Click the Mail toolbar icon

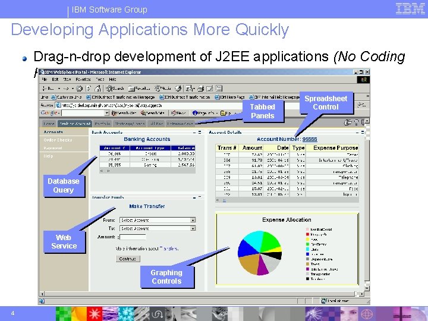189,89
